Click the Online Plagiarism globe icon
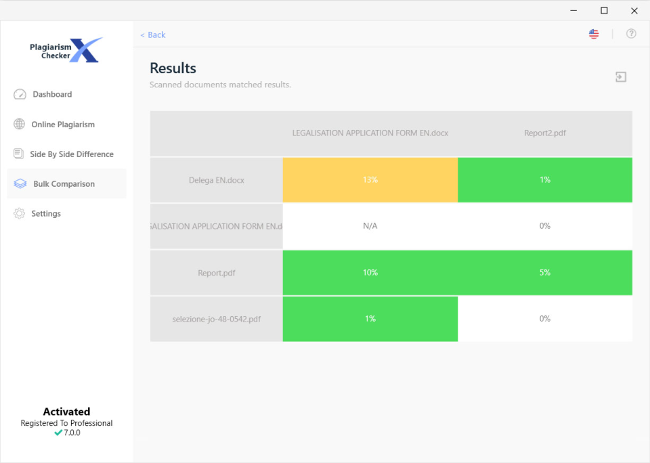 pos(18,124)
